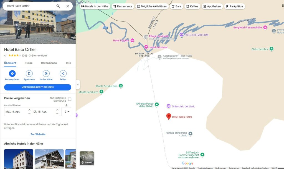Click the (36) reviews count
The height and width of the screenshot is (169, 284).
[24, 56]
